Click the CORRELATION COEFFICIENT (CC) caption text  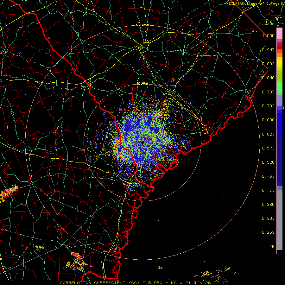tap(100, 283)
